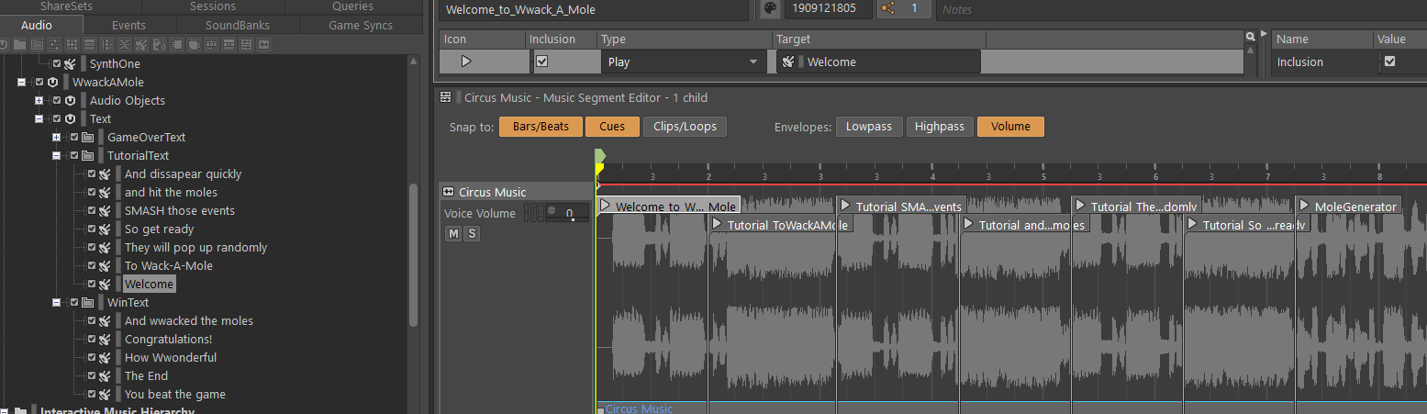The image size is (1427, 414).
Task: Toggle the SynthOne inclusion checkbox
Action: [x=57, y=64]
